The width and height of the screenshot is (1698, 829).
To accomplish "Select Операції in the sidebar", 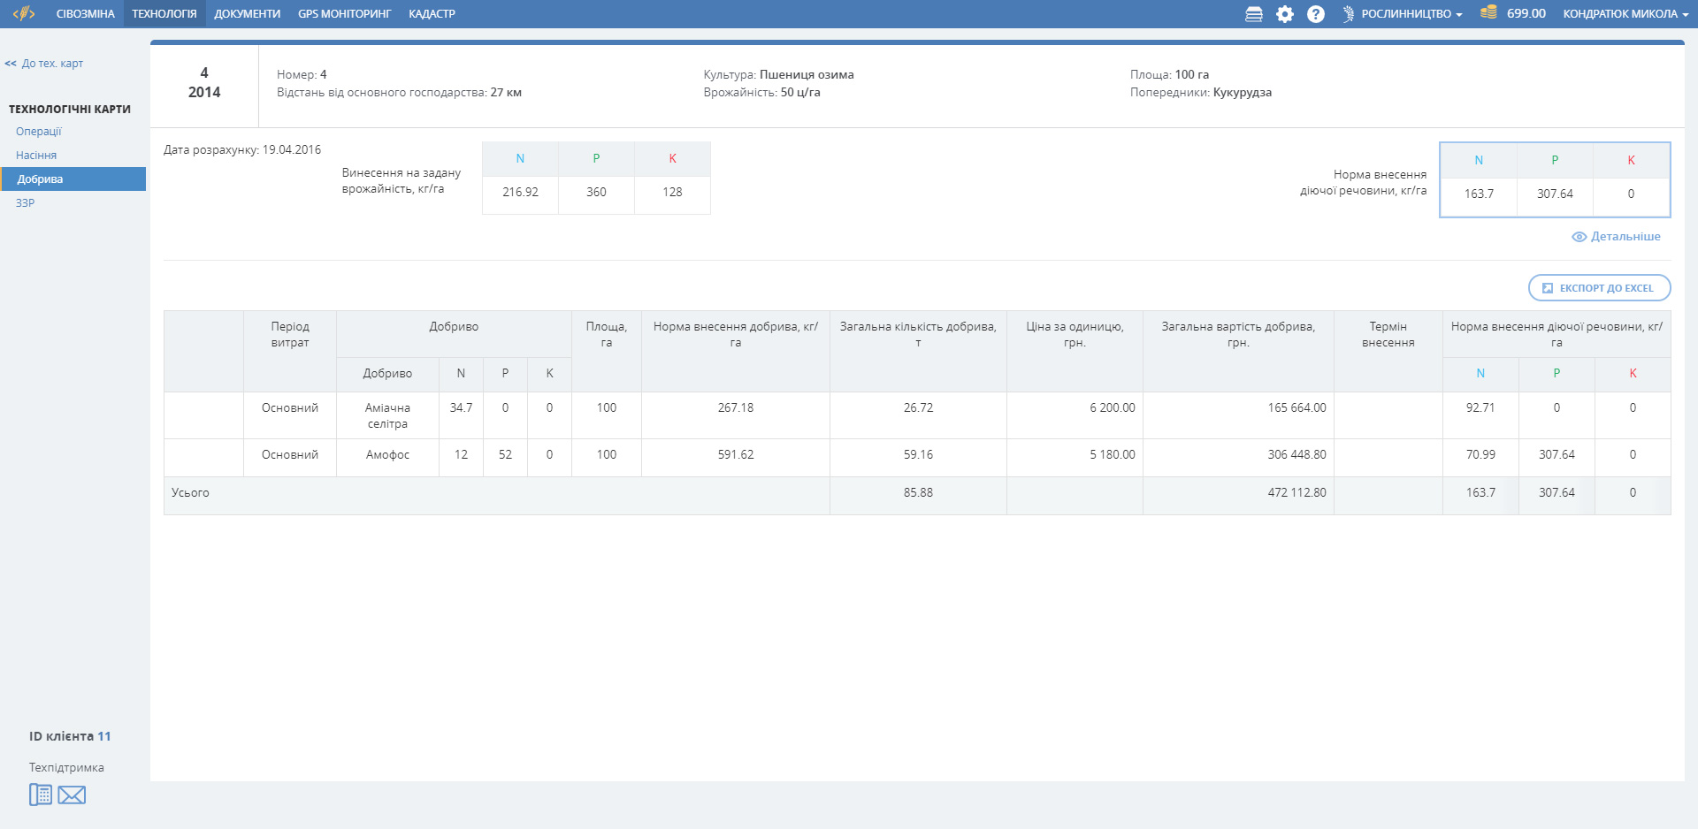I will point(39,132).
